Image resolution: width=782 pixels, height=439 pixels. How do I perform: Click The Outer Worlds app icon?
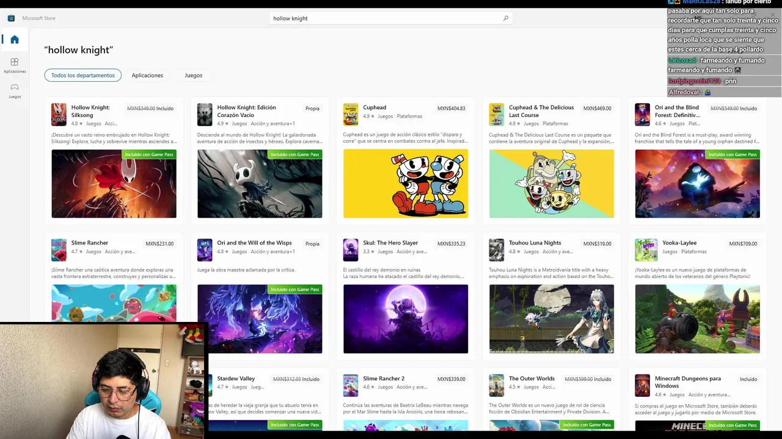[497, 385]
